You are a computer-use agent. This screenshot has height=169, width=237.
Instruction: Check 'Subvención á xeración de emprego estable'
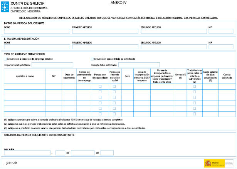pyautogui.click(x=5, y=59)
